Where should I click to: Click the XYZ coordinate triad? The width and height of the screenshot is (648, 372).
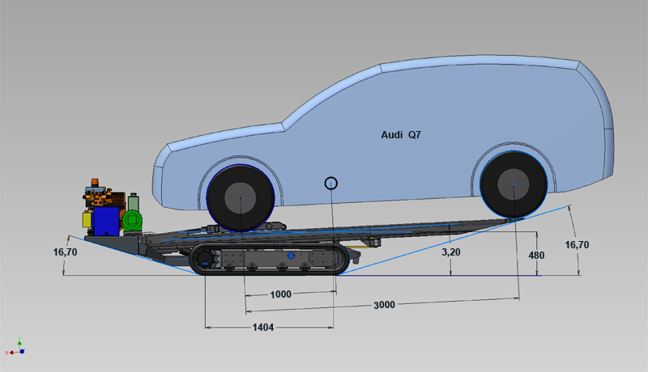tap(15, 347)
